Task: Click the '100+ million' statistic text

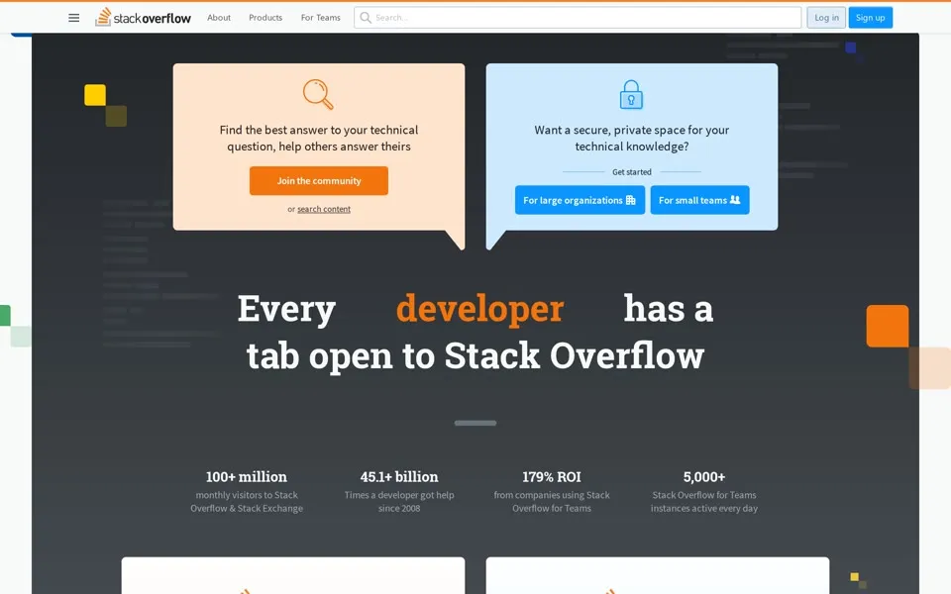Action: (x=247, y=477)
